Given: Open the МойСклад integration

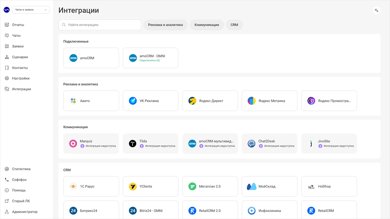Looking at the screenshot, I should coord(269,186).
